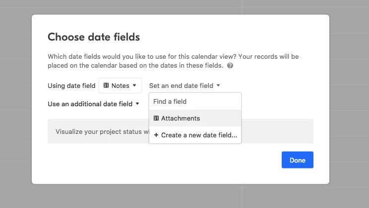Click the Notes field name

[x=120, y=85]
